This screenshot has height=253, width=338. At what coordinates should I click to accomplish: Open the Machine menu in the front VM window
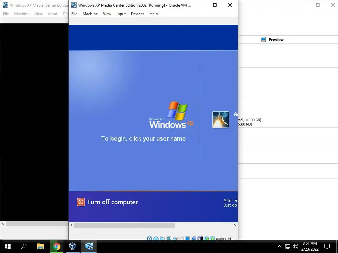click(x=90, y=14)
